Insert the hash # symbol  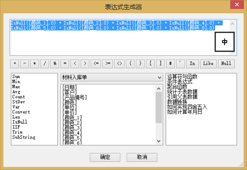[171, 64]
